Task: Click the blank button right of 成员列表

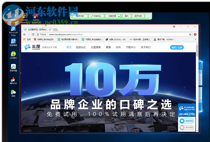Action: coord(148,16)
